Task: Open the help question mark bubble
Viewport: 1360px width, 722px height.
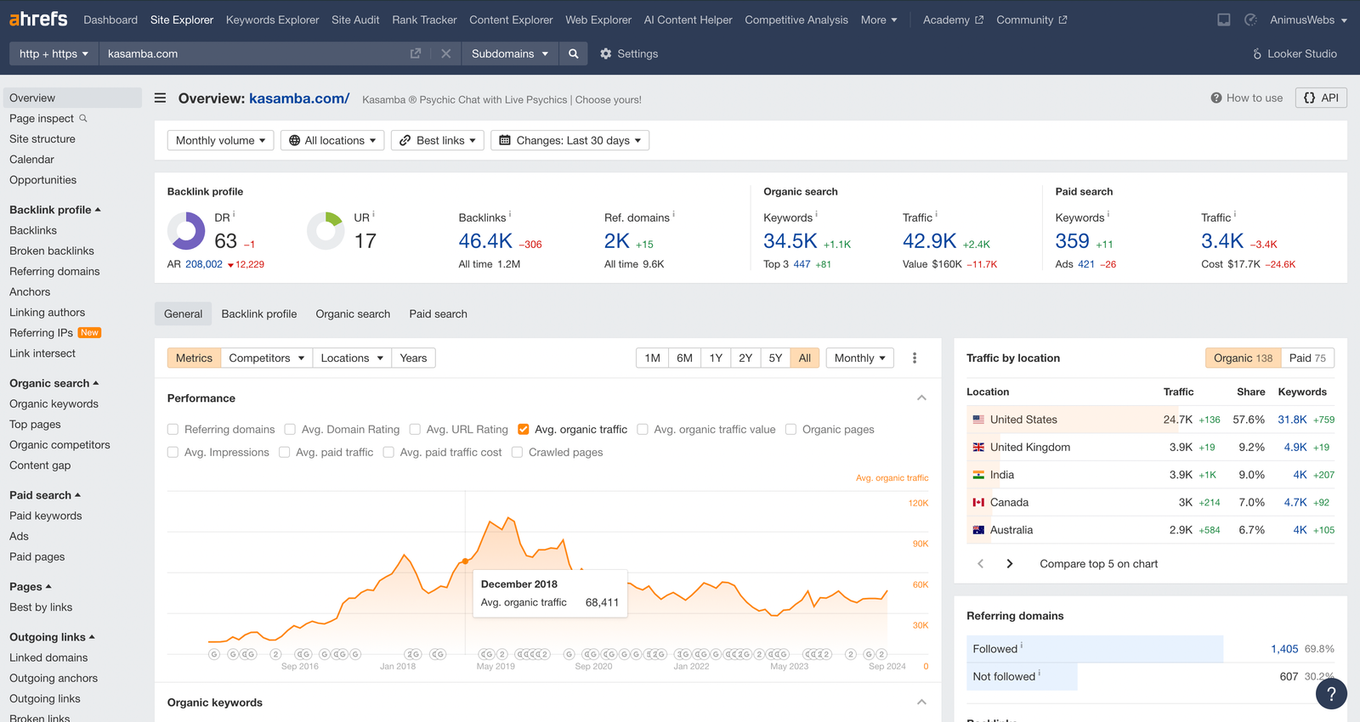Action: click(1331, 693)
